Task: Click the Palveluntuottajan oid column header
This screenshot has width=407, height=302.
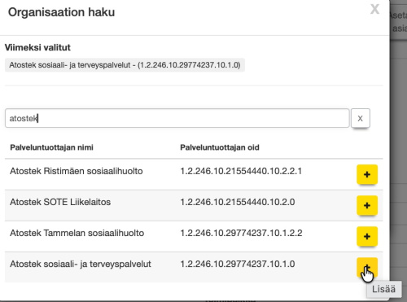Action: click(220, 147)
